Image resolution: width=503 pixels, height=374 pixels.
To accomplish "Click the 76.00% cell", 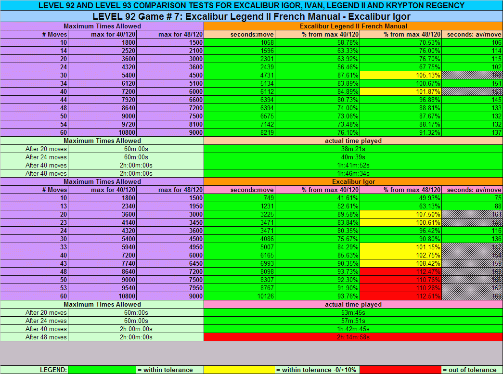I will pyautogui.click(x=400, y=51).
